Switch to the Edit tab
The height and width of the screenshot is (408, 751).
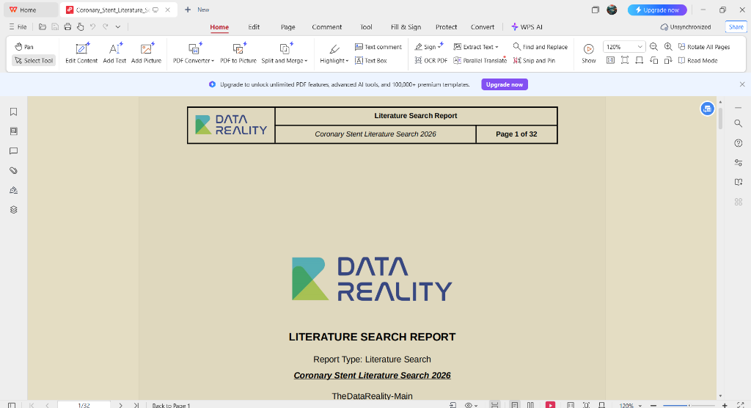[x=254, y=27]
